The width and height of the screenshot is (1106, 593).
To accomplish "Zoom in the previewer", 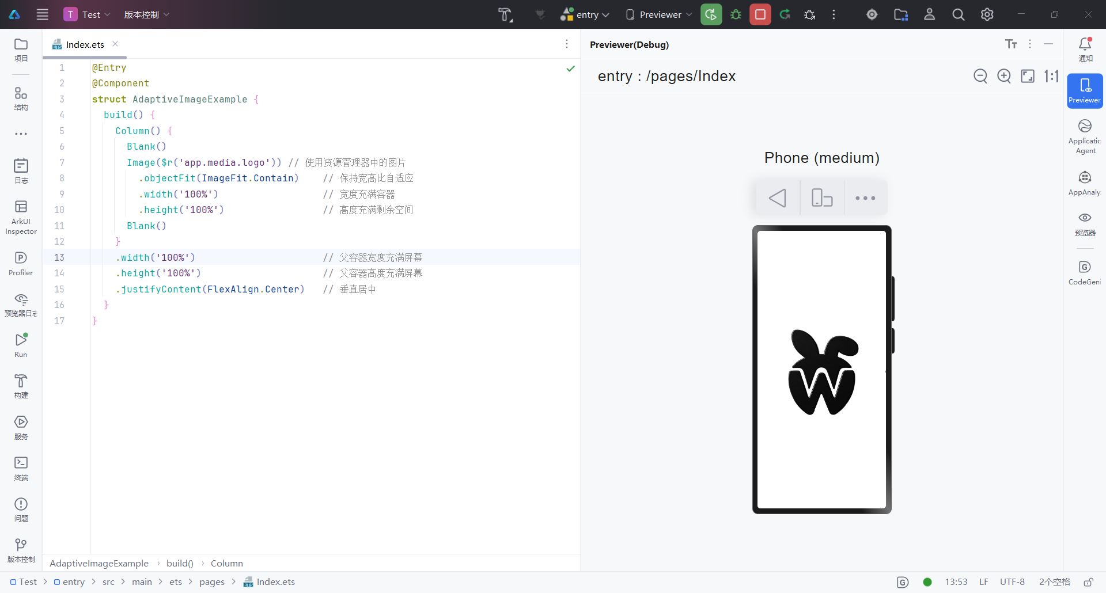I will tap(1004, 76).
